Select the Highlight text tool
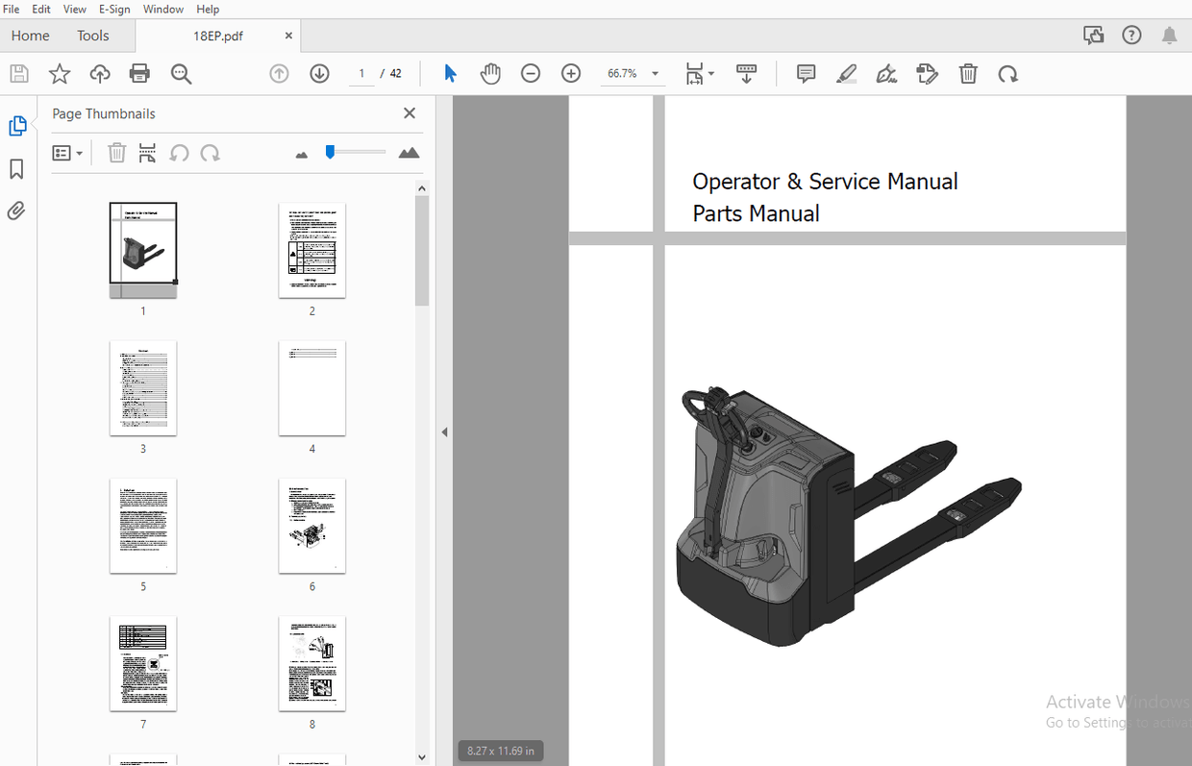1192x766 pixels. click(847, 73)
